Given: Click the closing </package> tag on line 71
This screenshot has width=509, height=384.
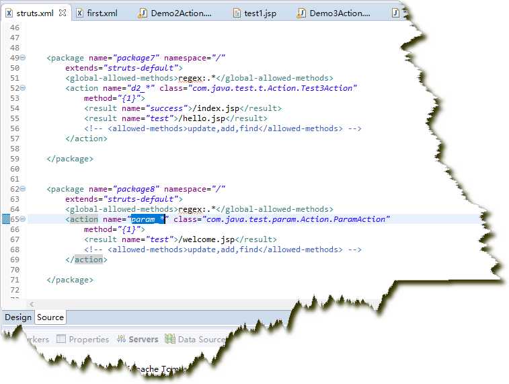Looking at the screenshot, I should (x=70, y=280).
